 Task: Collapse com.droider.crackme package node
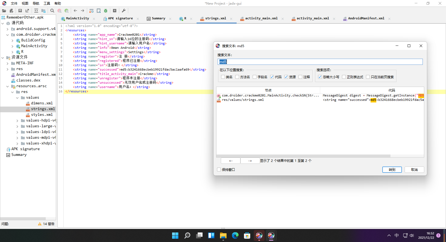(x=8, y=35)
